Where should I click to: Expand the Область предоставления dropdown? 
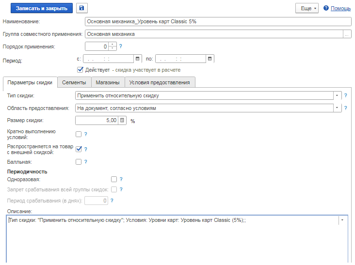click(x=337, y=108)
